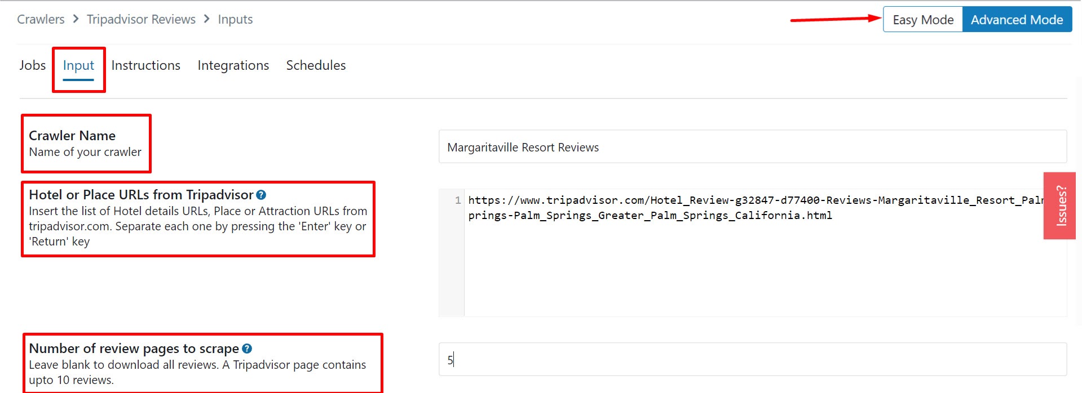The image size is (1082, 393).
Task: Switch to Easy Mode
Action: click(922, 20)
